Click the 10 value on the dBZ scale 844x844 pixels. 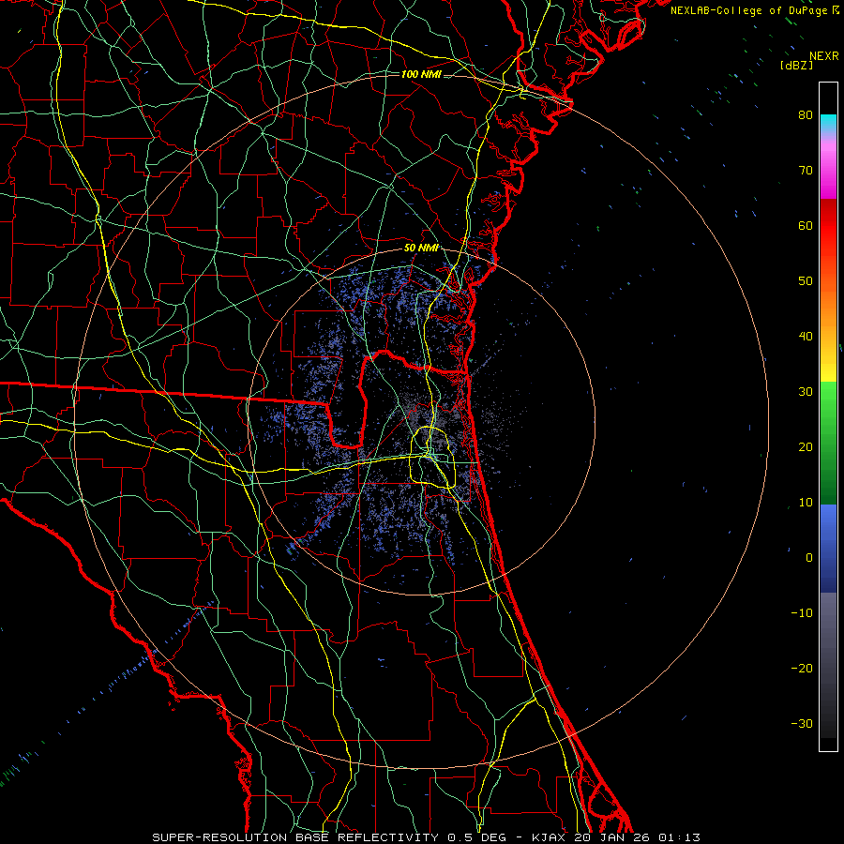(x=806, y=503)
